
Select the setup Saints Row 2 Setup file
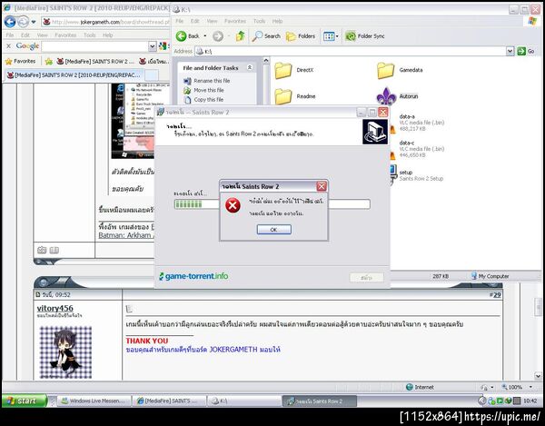[416, 175]
